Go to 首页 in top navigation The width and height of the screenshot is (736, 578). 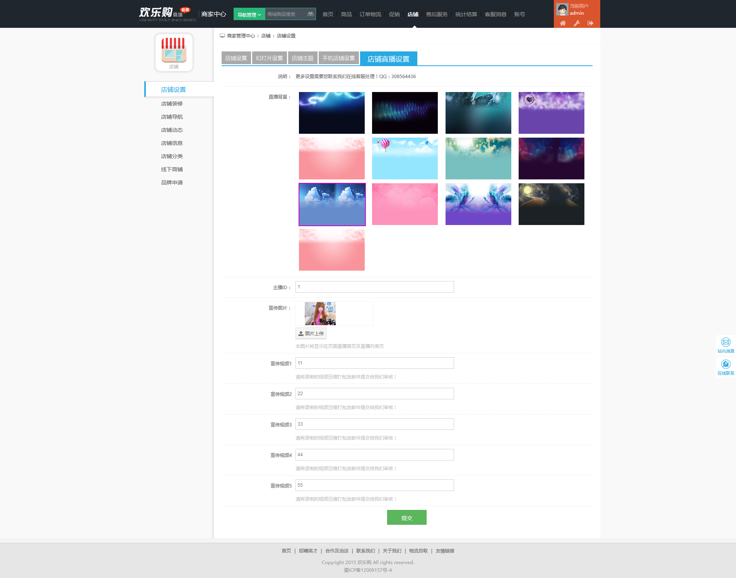coord(328,14)
